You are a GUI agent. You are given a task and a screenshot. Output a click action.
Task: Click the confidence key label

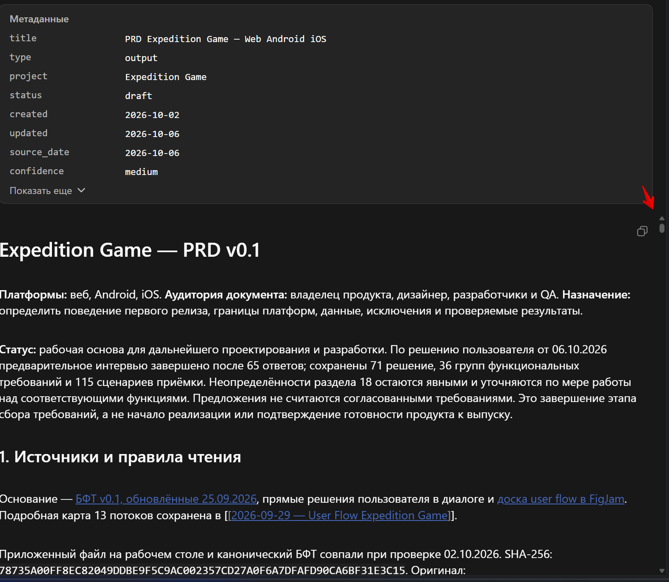37,171
